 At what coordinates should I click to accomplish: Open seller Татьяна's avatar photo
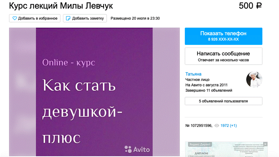pyautogui.click(x=254, y=80)
